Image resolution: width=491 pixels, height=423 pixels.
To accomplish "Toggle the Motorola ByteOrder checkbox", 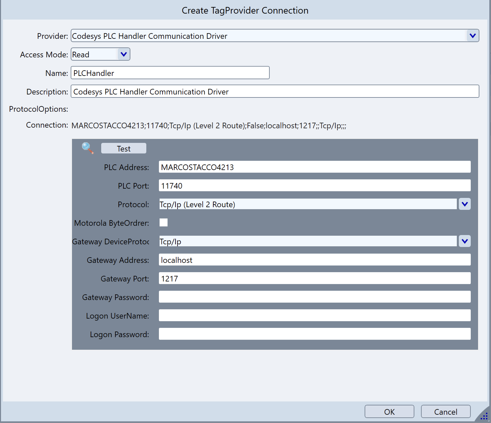I will click(164, 222).
